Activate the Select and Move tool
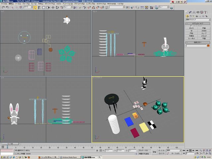 coord(53,8)
